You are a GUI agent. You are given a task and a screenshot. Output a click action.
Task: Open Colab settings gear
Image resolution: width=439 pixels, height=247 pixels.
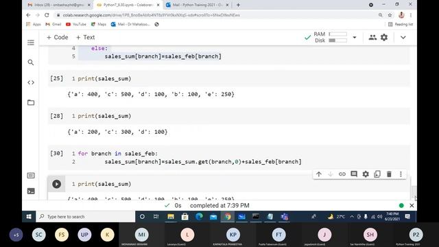(384, 37)
